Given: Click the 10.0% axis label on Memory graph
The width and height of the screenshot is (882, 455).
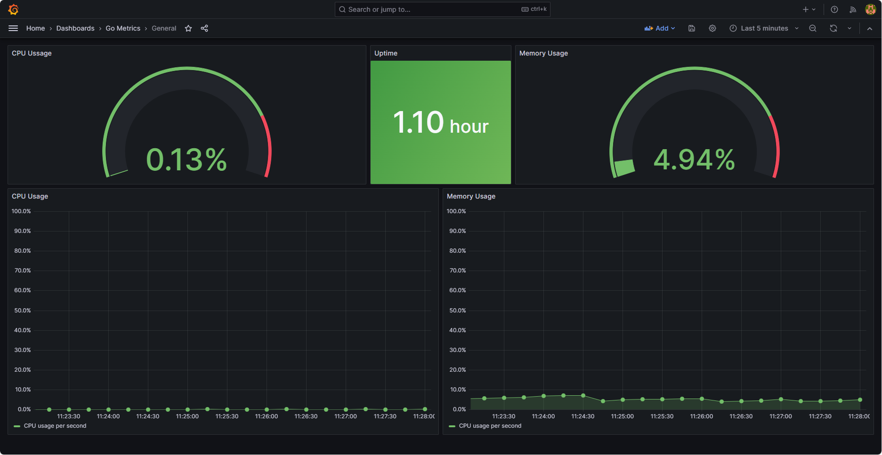Looking at the screenshot, I should (458, 390).
